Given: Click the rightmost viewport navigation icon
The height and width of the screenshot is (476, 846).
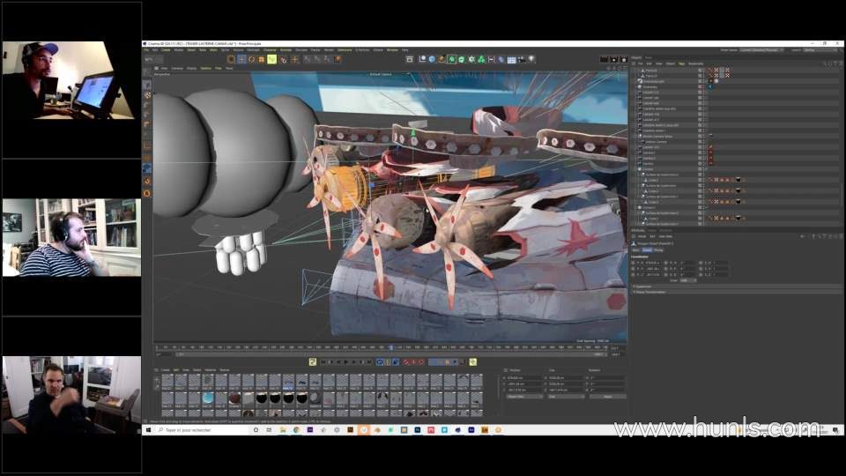Looking at the screenshot, I should coord(624,69).
